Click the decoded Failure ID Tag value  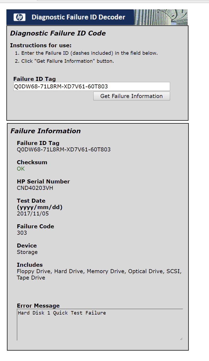click(x=64, y=150)
